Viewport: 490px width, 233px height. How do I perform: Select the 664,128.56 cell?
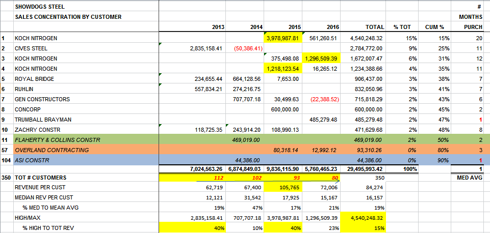tap(245, 79)
